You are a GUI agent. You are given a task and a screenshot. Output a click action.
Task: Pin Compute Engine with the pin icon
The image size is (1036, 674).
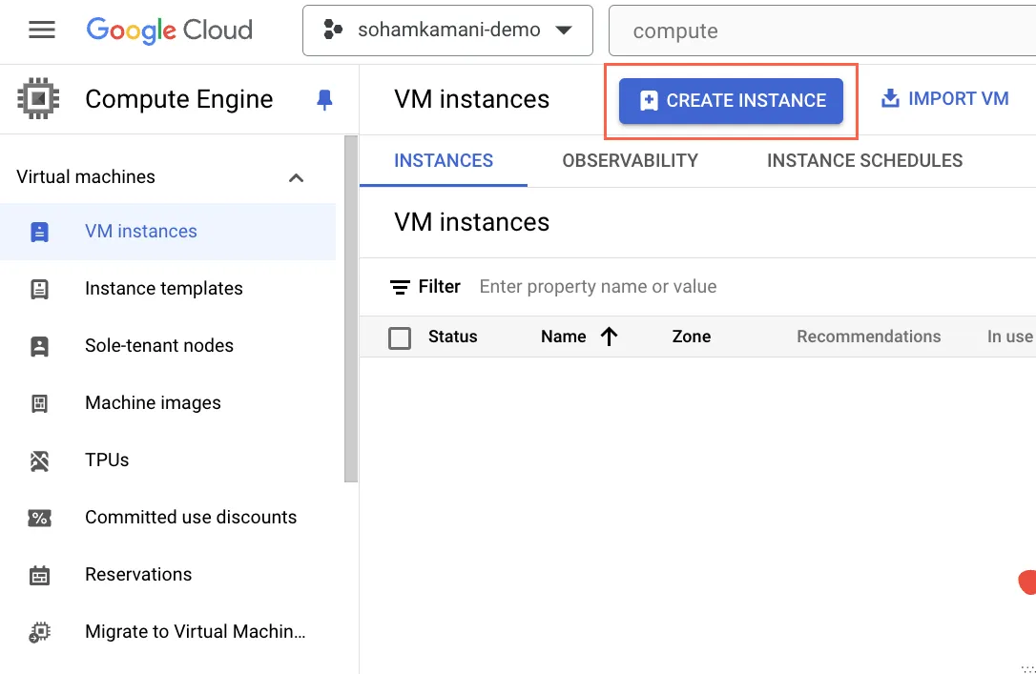click(x=324, y=99)
